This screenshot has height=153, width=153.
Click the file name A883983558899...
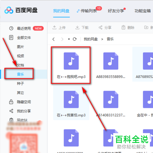point(111,77)
